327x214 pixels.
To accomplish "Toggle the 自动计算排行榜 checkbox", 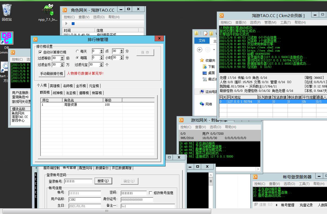I will 41,52.
